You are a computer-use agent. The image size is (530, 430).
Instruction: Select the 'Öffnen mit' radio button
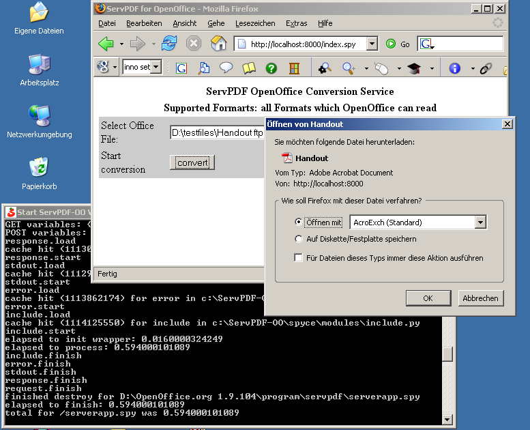coord(298,222)
